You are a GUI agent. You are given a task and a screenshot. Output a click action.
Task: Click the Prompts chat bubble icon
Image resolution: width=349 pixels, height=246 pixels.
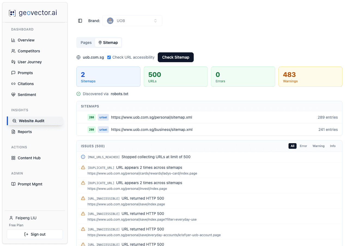(x=13, y=73)
